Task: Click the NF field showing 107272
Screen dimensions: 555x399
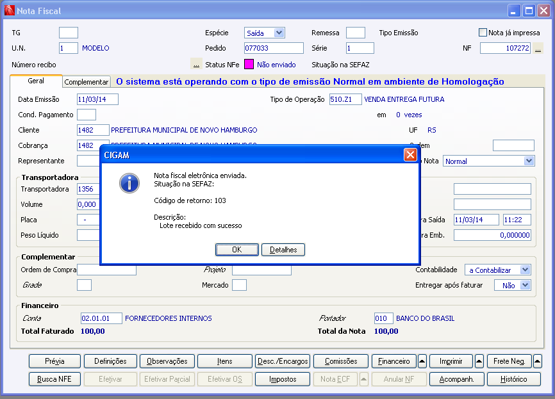Action: pyautogui.click(x=506, y=48)
